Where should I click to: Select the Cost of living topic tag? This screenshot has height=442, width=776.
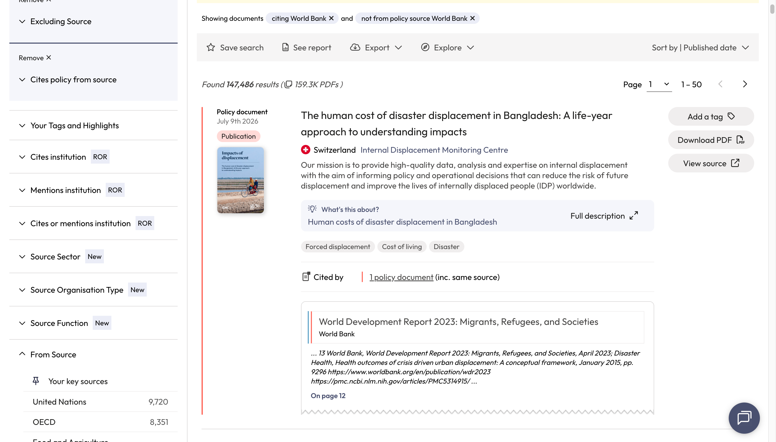coord(402,247)
